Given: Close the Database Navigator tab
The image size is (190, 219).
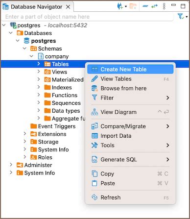Looking at the screenshot, I should (x=68, y=7).
